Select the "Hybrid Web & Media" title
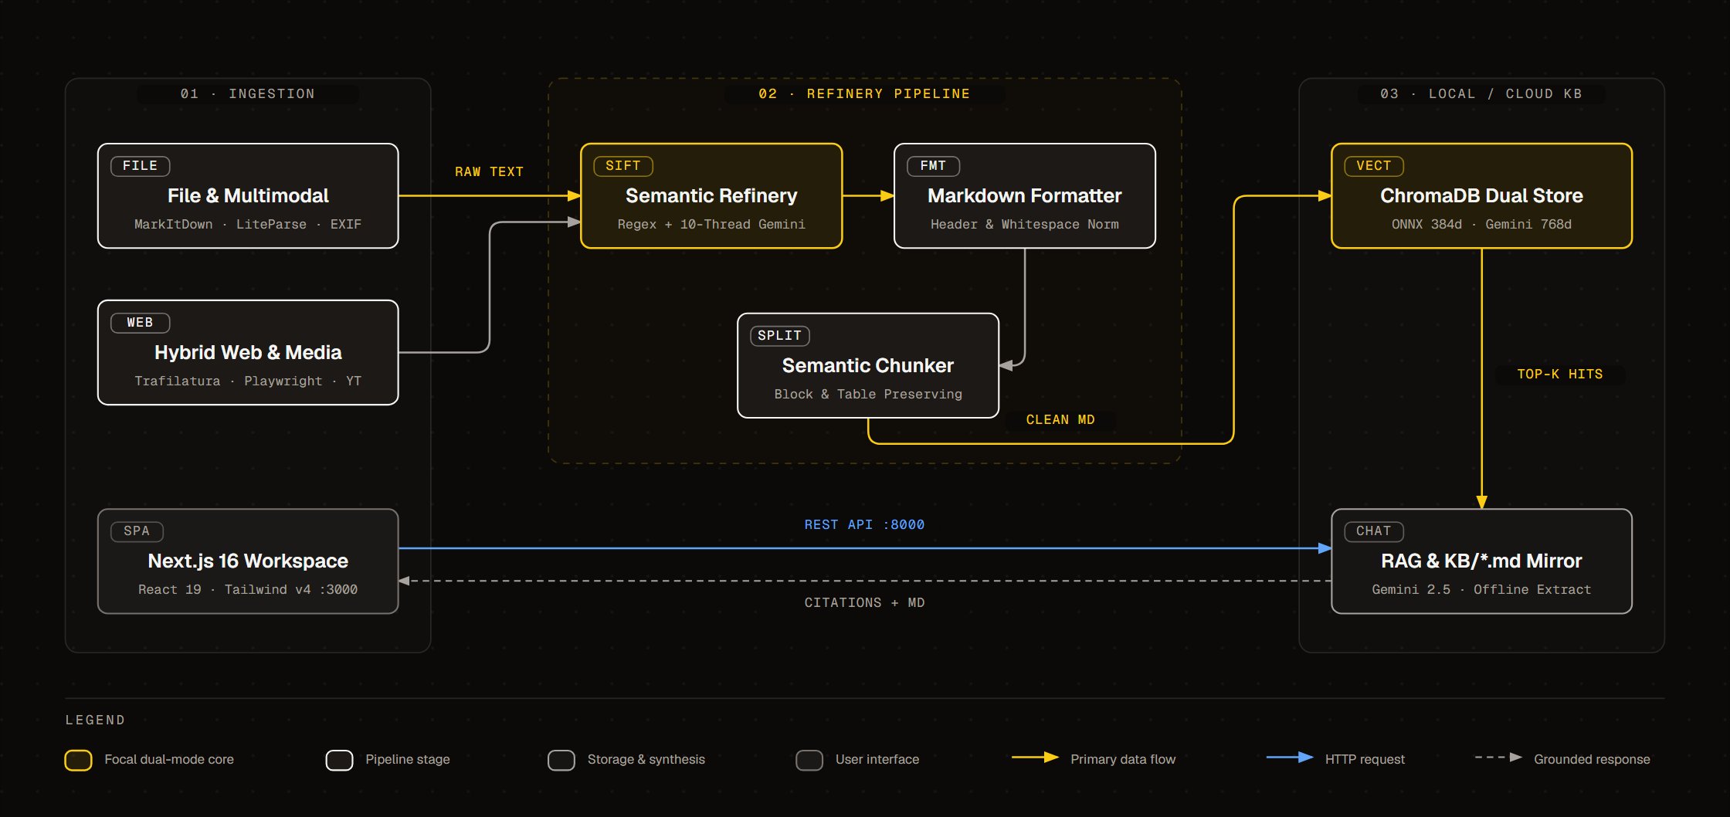1730x817 pixels. (x=248, y=353)
